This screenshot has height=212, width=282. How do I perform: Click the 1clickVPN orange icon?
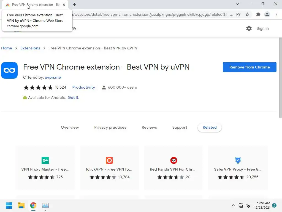point(109,160)
